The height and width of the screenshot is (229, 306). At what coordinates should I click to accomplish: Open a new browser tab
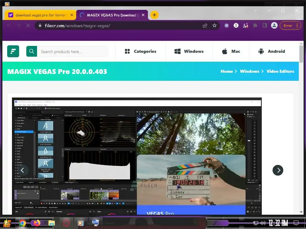coord(154,15)
